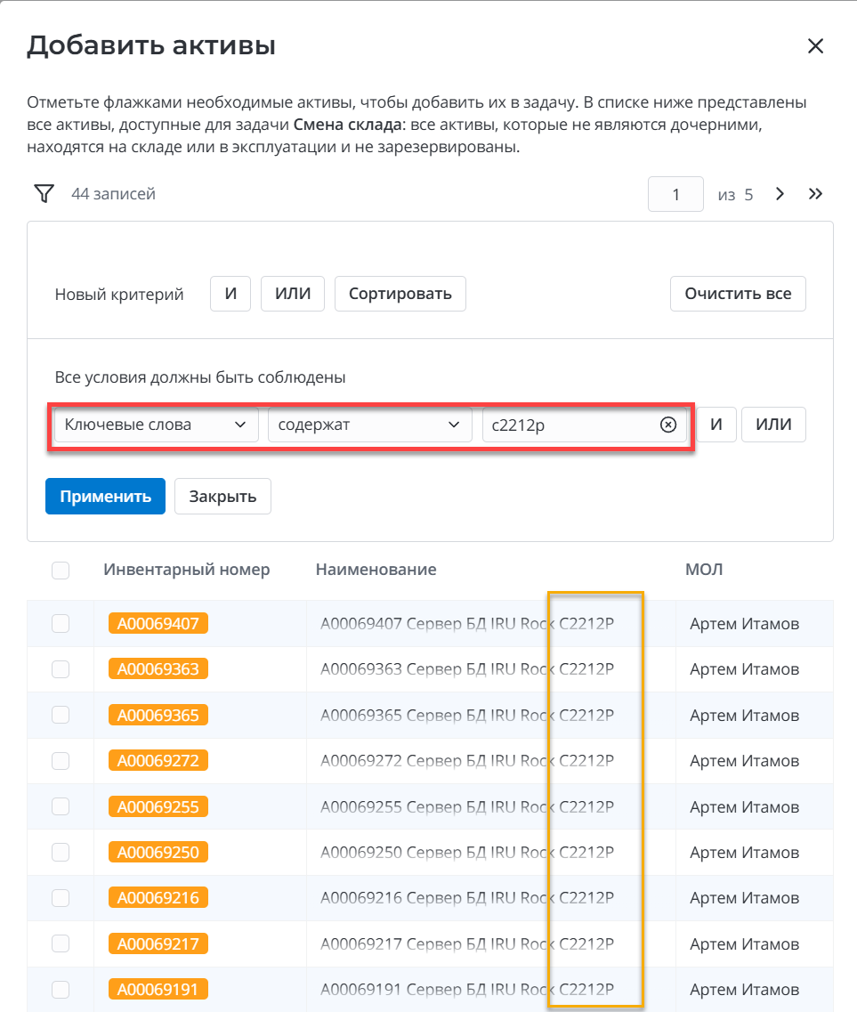Image resolution: width=857 pixels, height=1012 pixels.
Task: Go to next page arrow
Action: click(780, 193)
